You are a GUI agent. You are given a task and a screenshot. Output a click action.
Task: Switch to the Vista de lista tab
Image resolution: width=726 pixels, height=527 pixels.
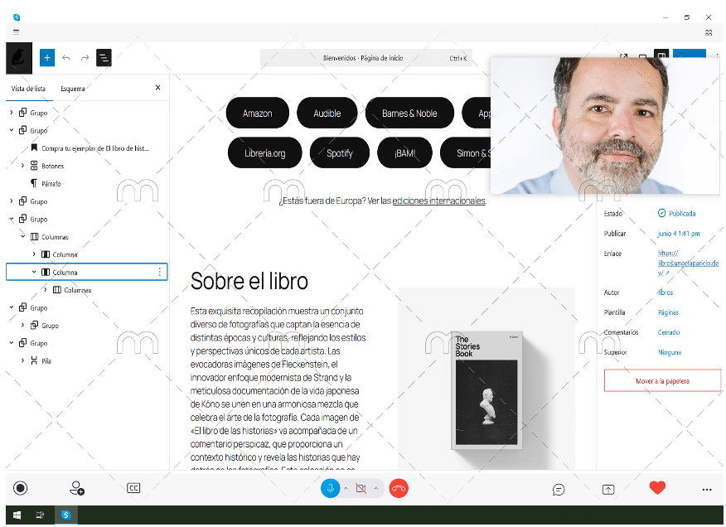pos(28,89)
